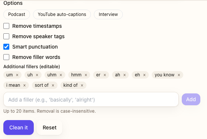Click the 'Remove speaker tags' label text
This screenshot has width=207, height=139.
click(x=39, y=36)
